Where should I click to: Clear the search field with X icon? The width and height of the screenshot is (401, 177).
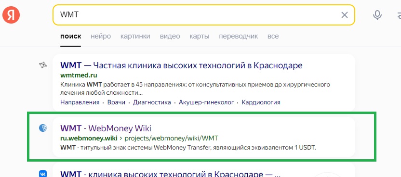point(345,15)
